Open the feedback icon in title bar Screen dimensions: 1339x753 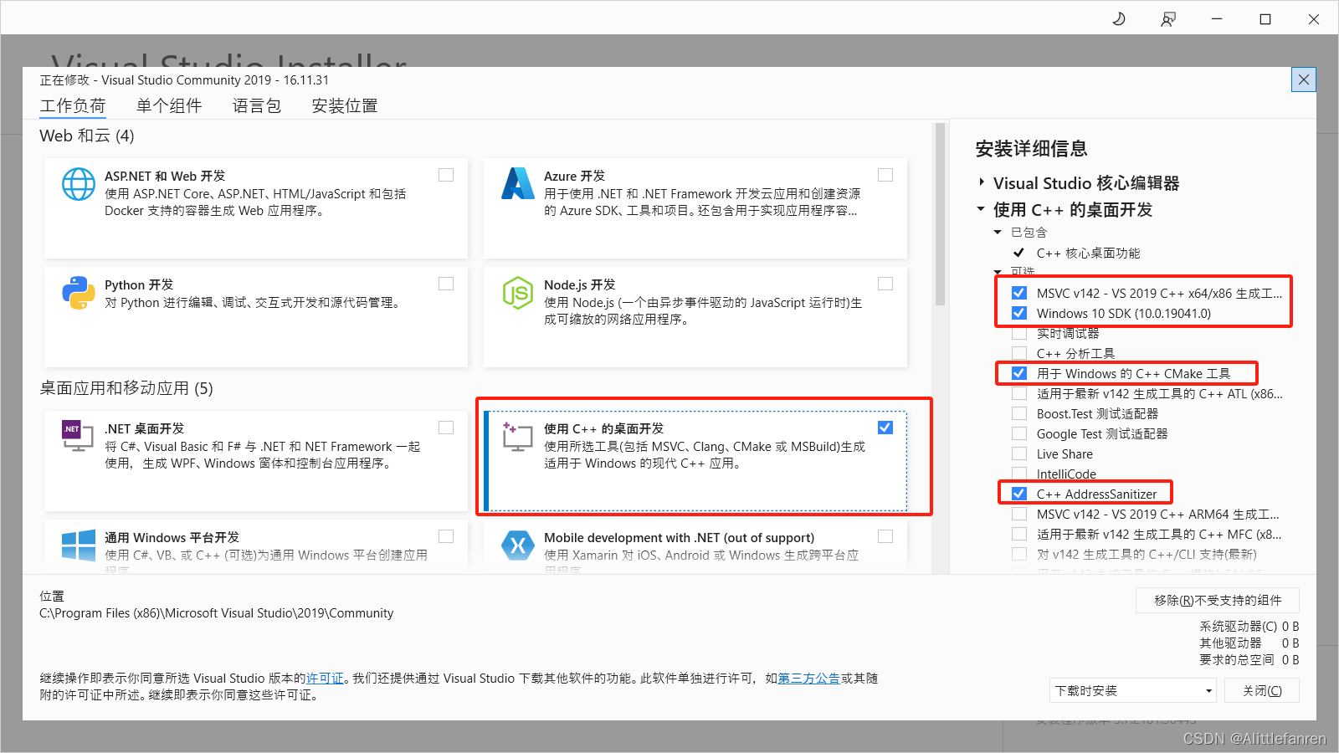(x=1168, y=18)
